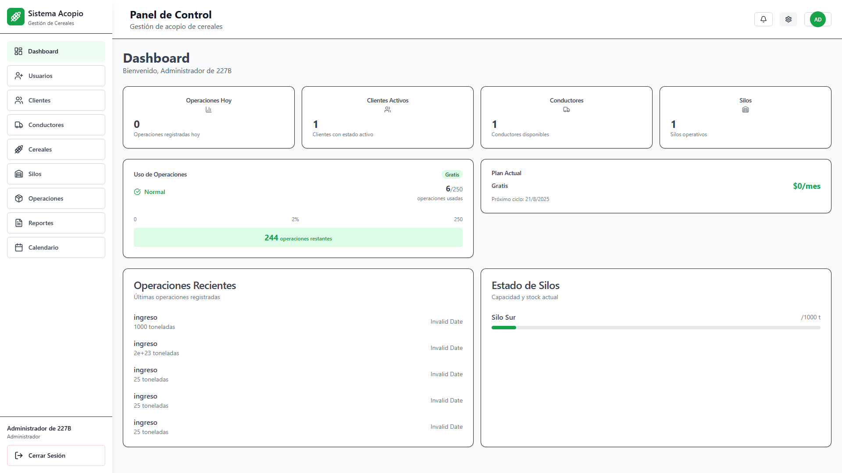The image size is (842, 473).
Task: Select Reportes in the sidebar
Action: [x=56, y=223]
